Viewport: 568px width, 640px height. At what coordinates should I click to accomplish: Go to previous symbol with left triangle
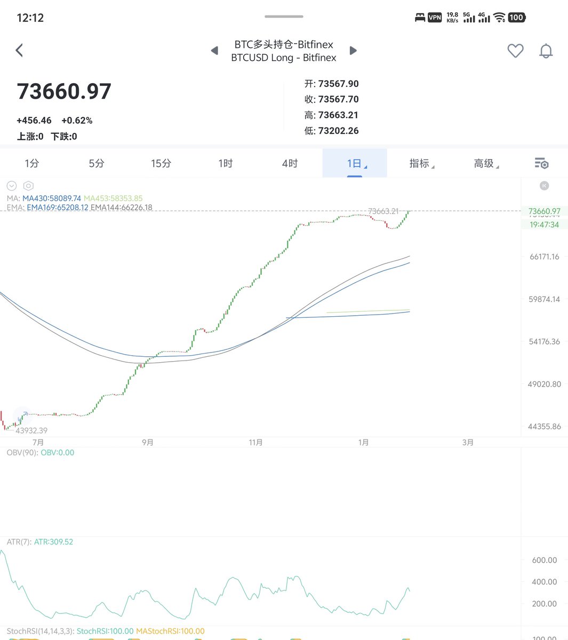coord(214,51)
